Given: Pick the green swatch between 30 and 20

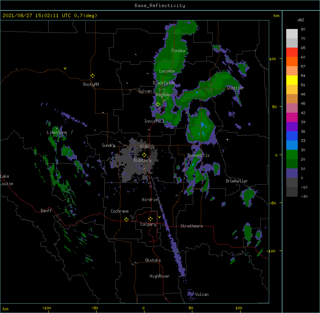Looking at the screenshot, I should (292, 155).
